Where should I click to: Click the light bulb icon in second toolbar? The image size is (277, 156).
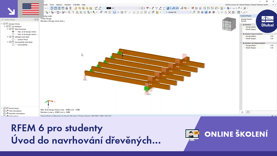coord(73,12)
